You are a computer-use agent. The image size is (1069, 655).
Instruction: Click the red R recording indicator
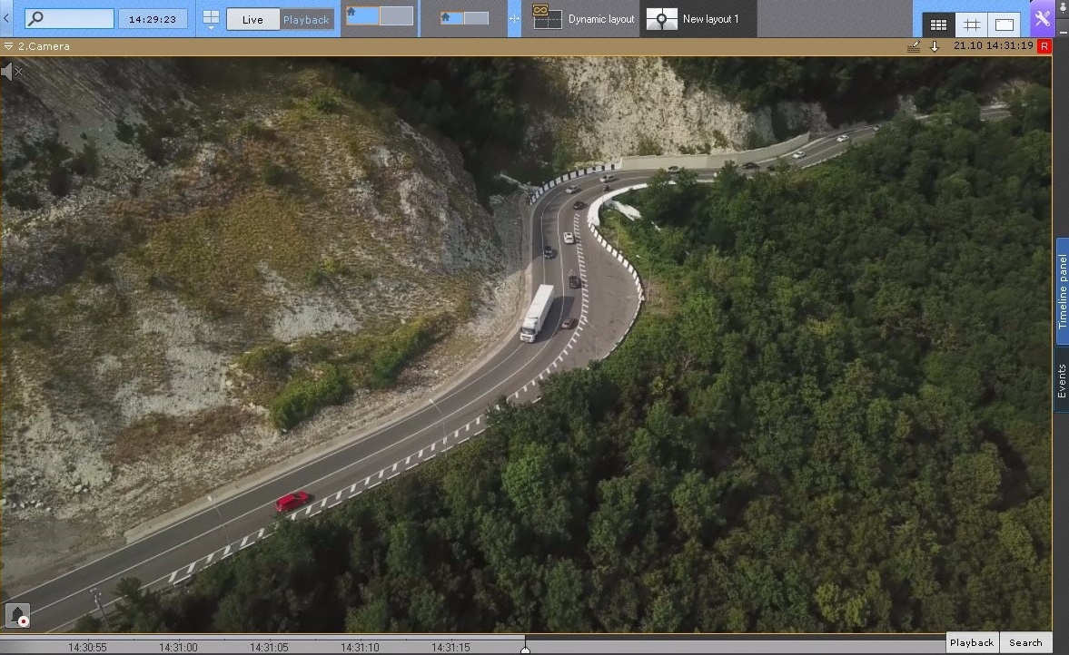pyautogui.click(x=1044, y=46)
